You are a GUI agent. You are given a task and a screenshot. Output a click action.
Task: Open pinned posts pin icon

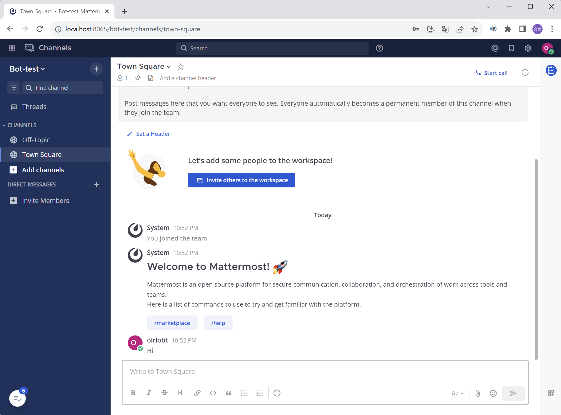pos(138,78)
